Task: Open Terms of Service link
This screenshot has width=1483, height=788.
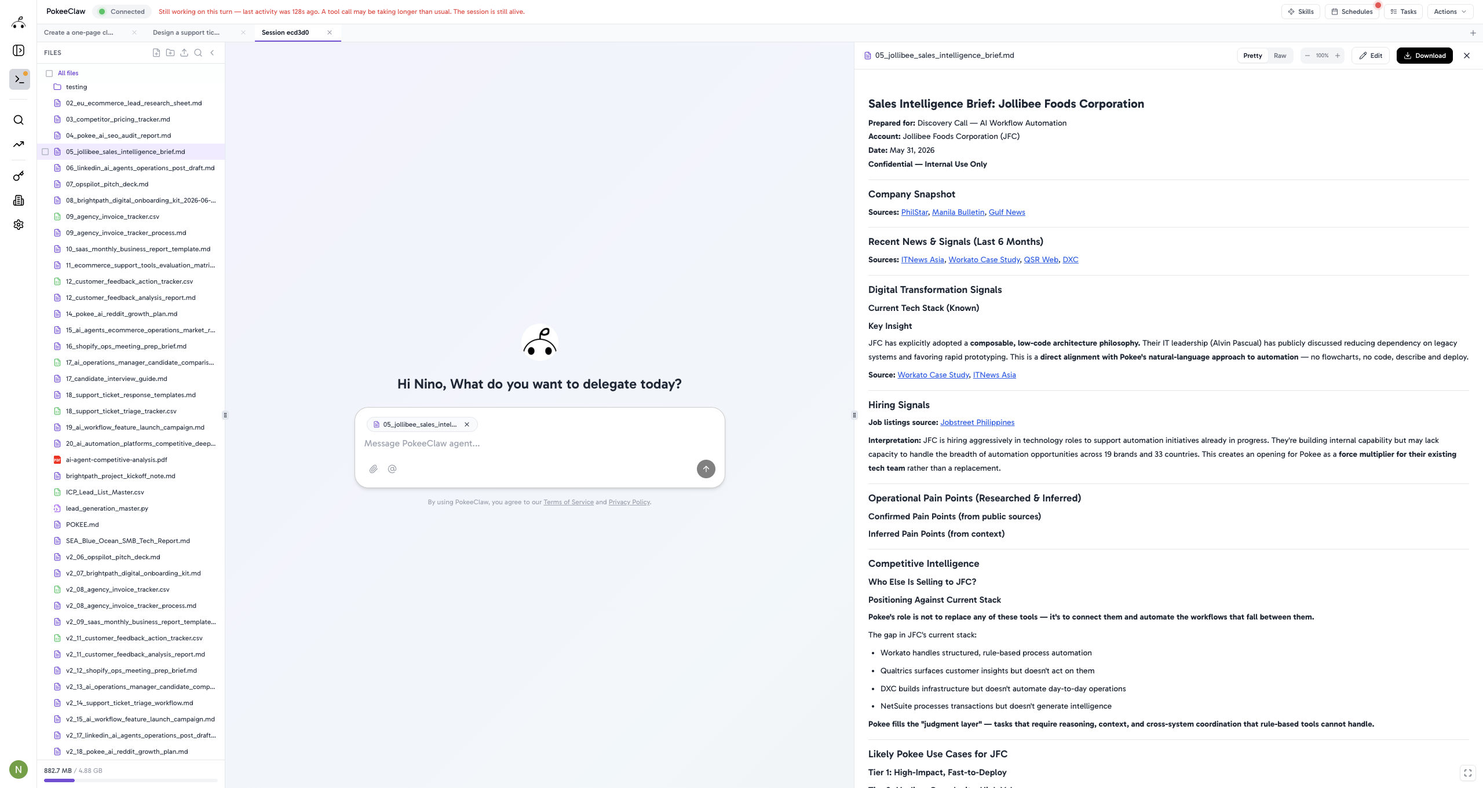Action: tap(568, 502)
